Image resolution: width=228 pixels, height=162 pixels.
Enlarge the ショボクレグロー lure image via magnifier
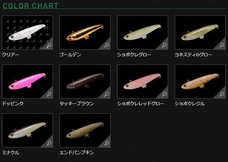click(164, 45)
